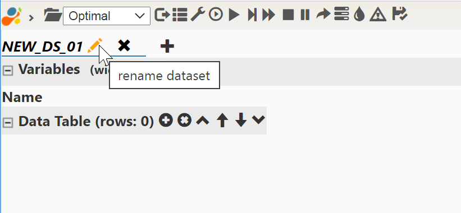Screen dimensions: 461x213
Task: Open the Optimal dropdown selector
Action: pyautogui.click(x=107, y=16)
